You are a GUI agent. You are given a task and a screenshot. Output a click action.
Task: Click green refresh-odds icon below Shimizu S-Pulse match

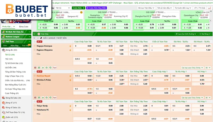click(x=47, y=98)
